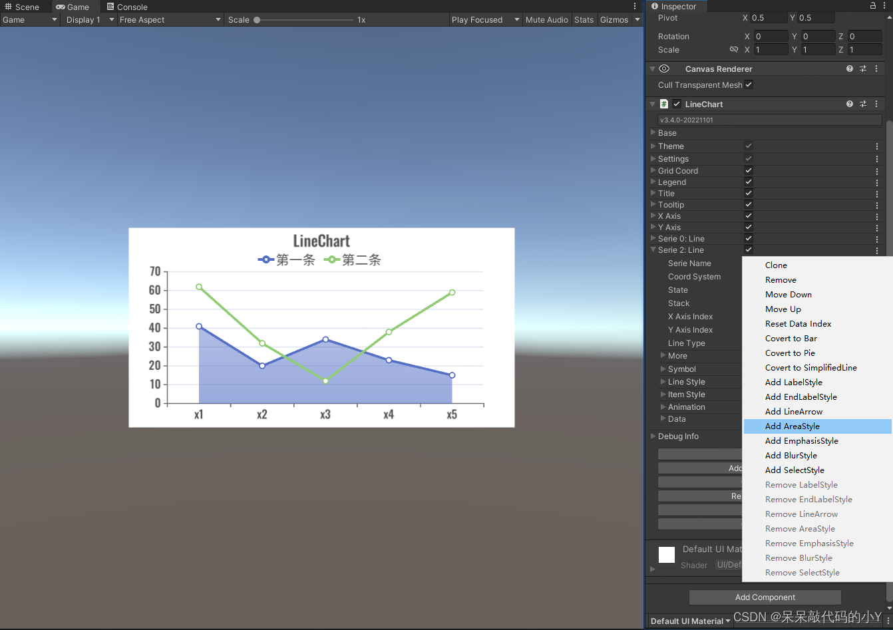This screenshot has width=893, height=630.
Task: Click the Inspector lock icon
Action: tap(873, 5)
